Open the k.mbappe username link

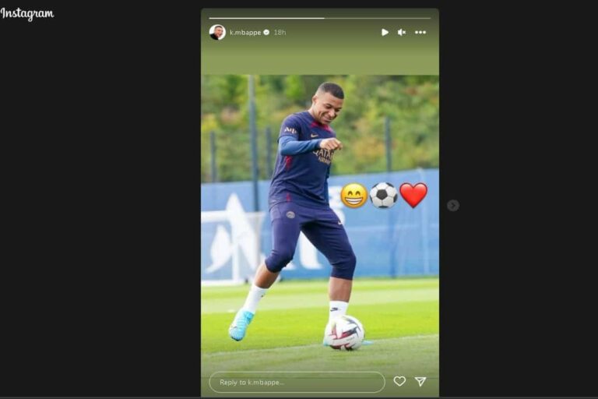pyautogui.click(x=245, y=33)
